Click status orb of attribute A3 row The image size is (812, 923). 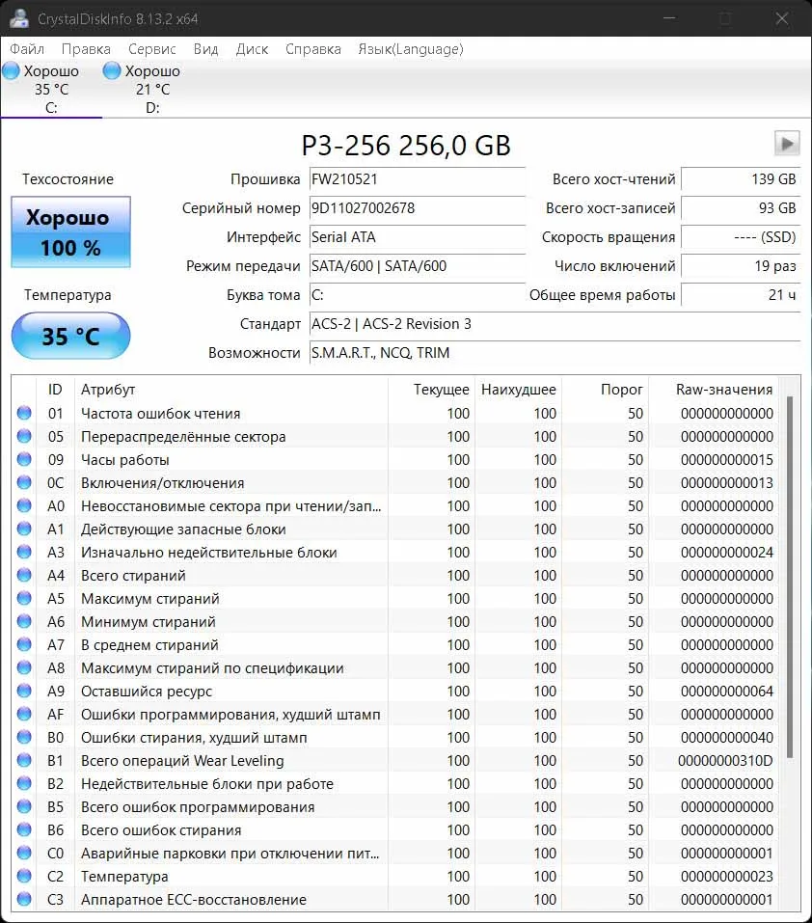24,552
